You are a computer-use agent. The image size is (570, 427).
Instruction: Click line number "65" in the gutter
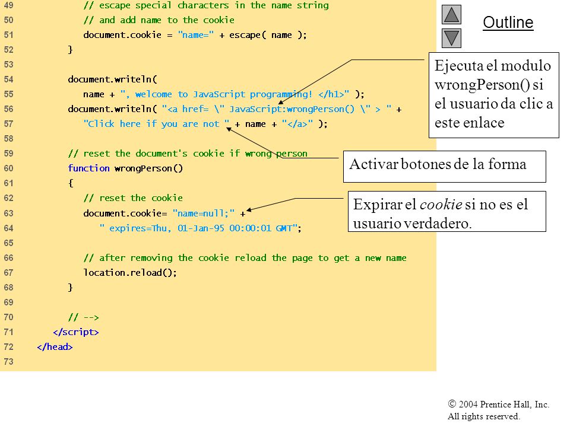8,243
